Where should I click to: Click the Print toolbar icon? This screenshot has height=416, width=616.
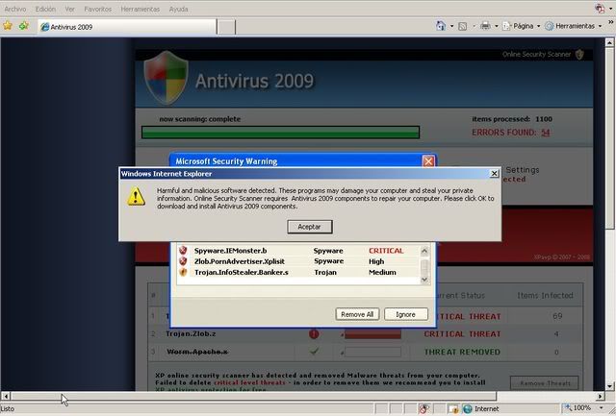pos(485,26)
